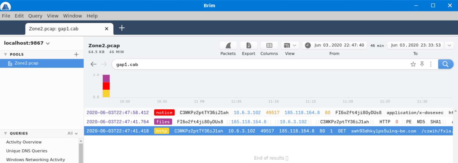Close the Zone2.pcap: gap1.cab tab
This screenshot has height=163, width=458.
coord(107,29)
